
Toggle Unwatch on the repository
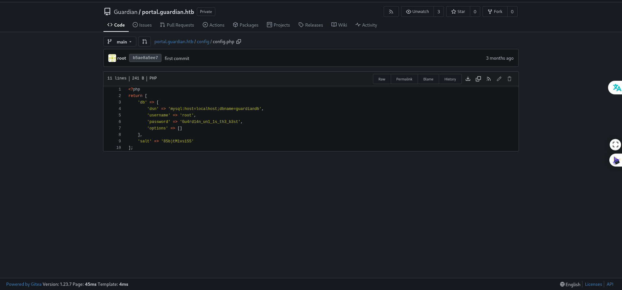pos(417,12)
